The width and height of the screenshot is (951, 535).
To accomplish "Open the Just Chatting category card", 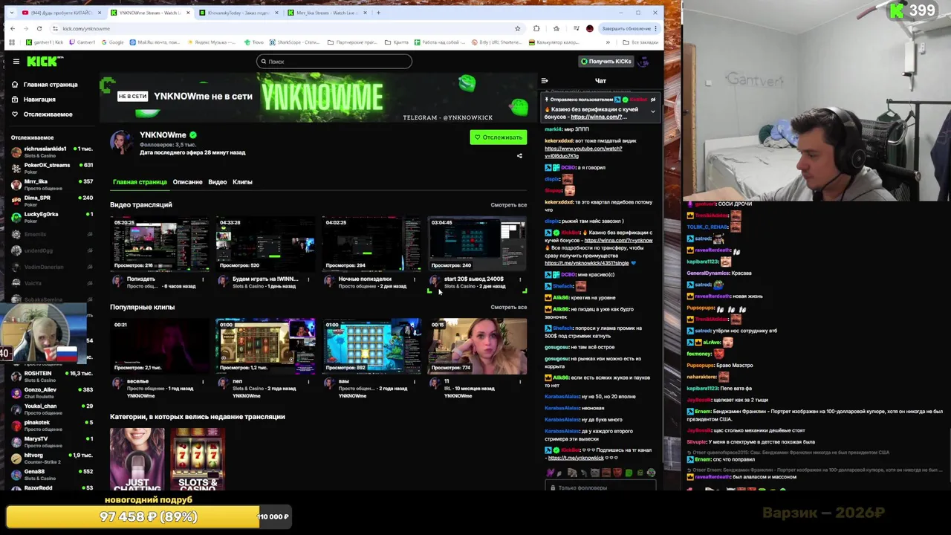I will tap(137, 458).
